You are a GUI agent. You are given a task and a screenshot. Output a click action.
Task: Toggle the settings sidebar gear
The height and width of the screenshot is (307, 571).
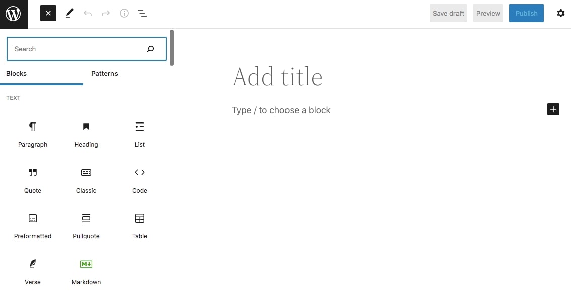point(560,13)
